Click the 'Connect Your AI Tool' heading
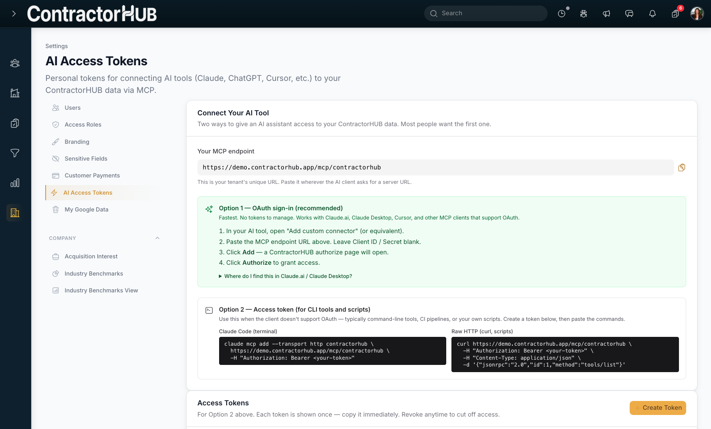 click(233, 113)
